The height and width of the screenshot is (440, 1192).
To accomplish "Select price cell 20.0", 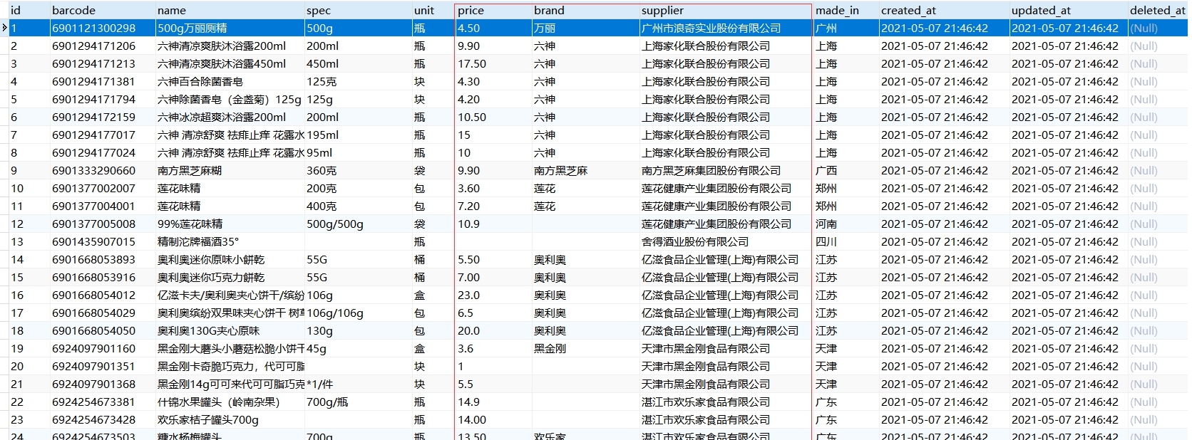I will [x=493, y=330].
